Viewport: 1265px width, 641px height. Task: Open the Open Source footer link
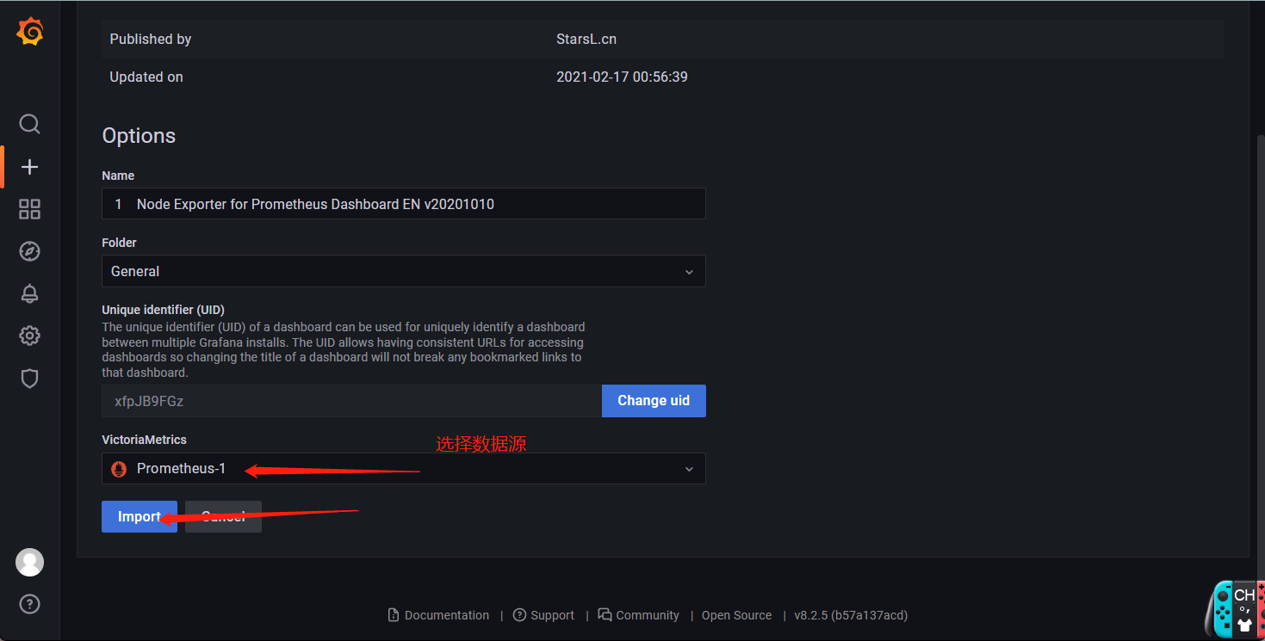coord(736,615)
